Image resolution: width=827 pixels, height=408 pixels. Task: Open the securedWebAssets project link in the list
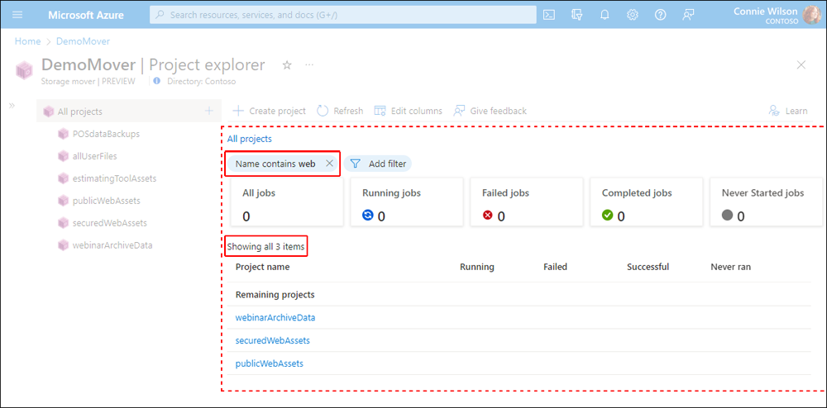[x=273, y=340]
